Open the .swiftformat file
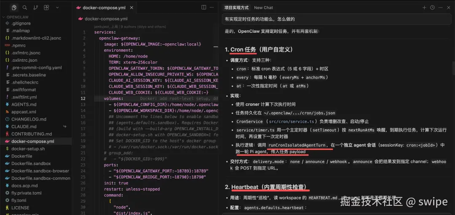 coord(24,90)
